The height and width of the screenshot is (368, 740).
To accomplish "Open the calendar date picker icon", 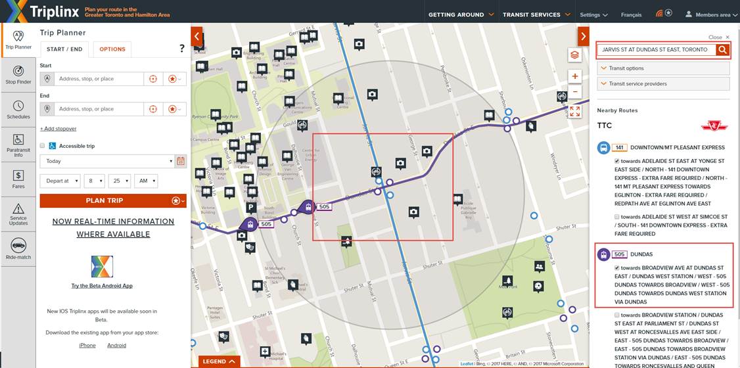I will (x=181, y=161).
